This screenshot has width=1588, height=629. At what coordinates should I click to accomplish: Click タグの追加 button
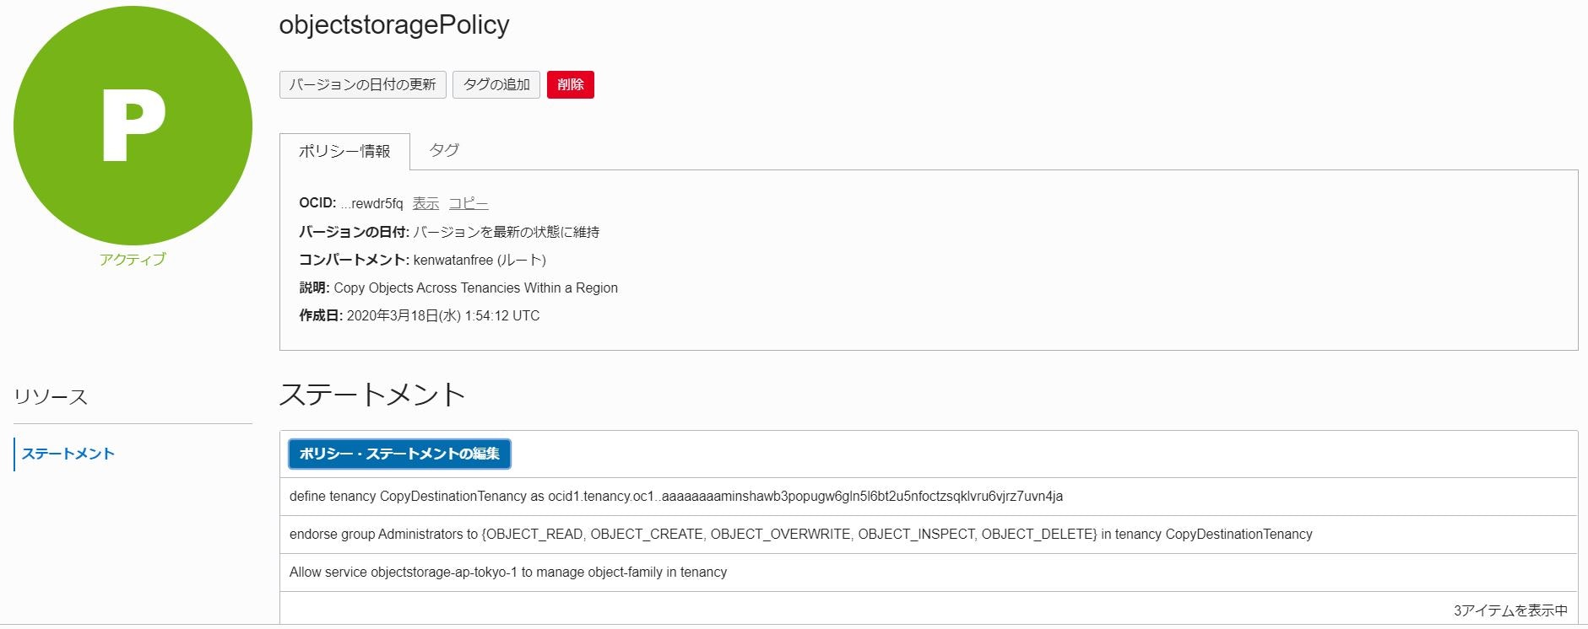coord(496,84)
